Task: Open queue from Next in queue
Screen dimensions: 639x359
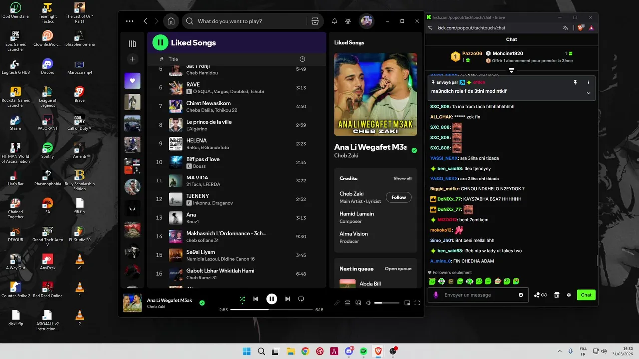Action: click(x=398, y=269)
